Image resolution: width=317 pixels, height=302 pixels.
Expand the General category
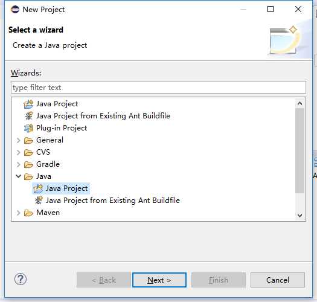(18, 140)
